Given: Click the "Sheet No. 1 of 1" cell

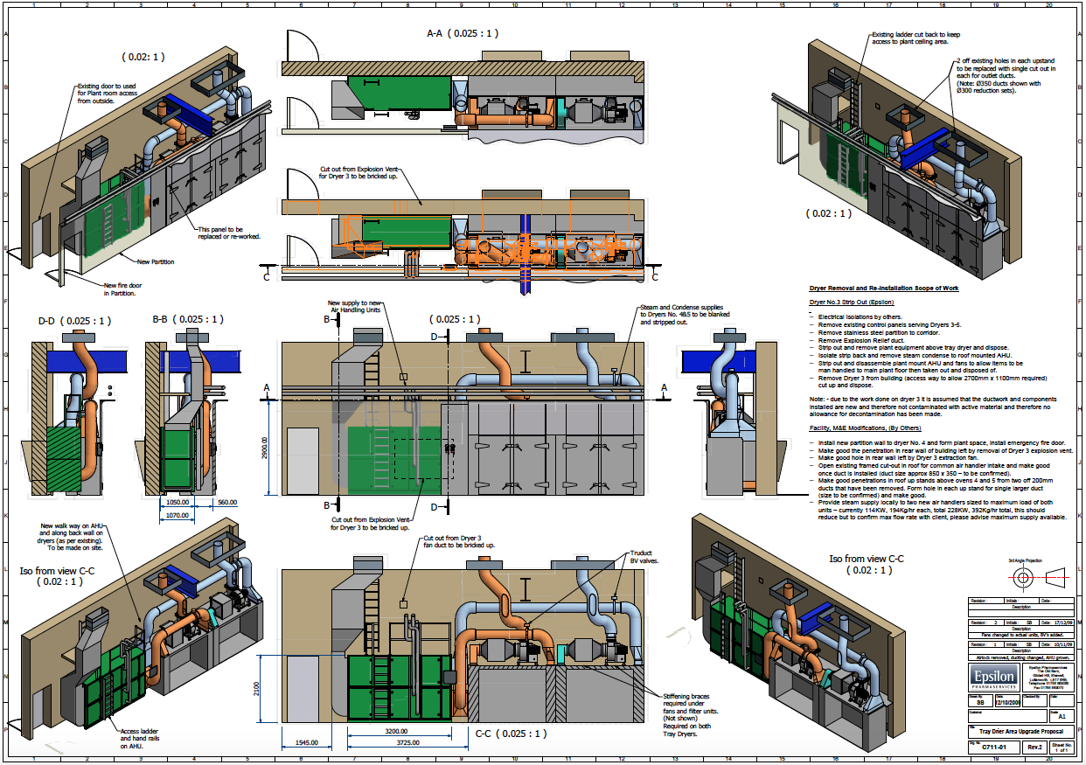Looking at the screenshot, I should tap(1062, 748).
